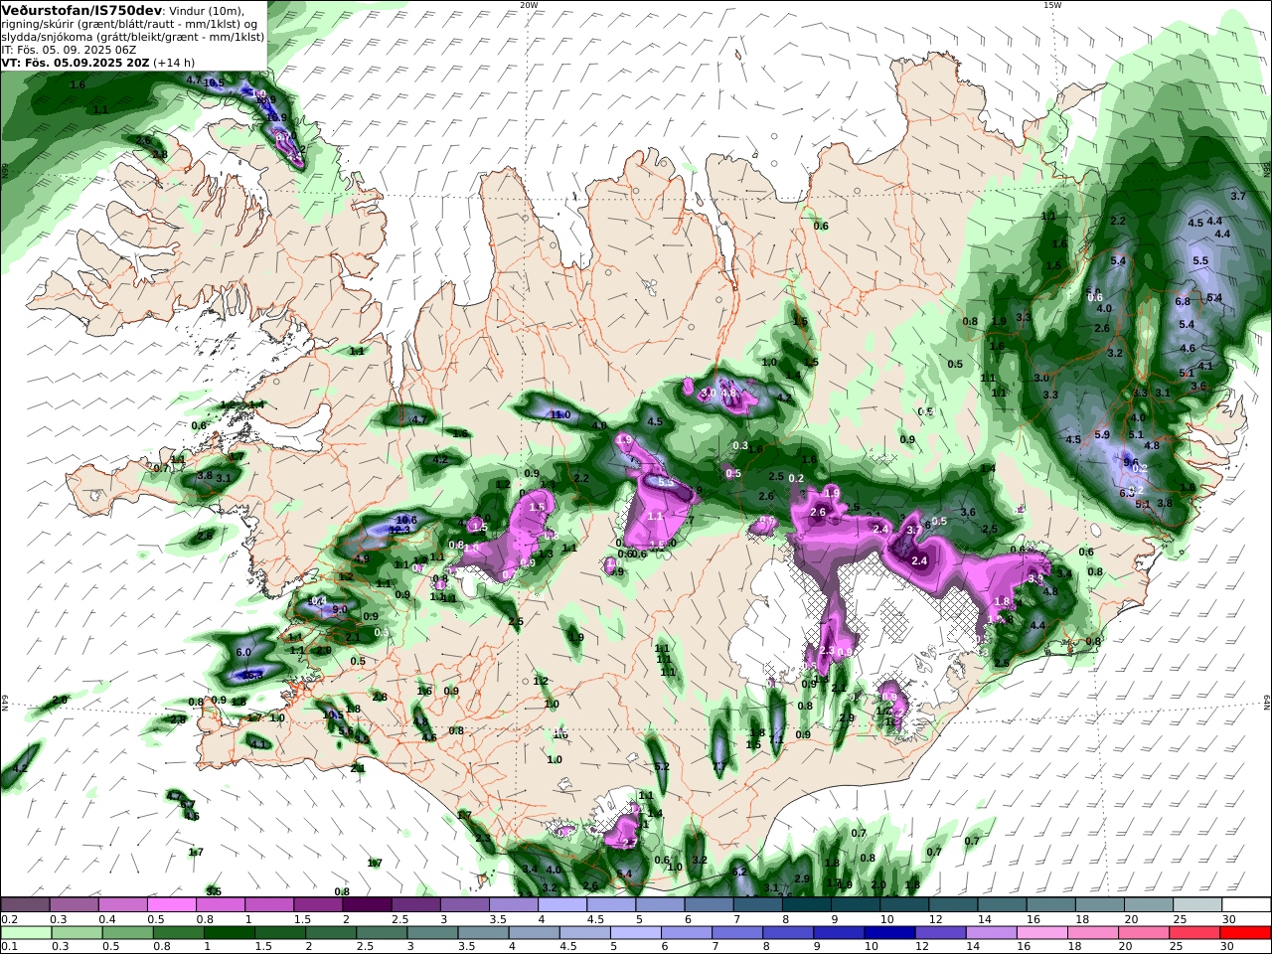Image resolution: width=1272 pixels, height=954 pixels.
Task: Pick the light lavender snow legend swatch
Action: click(562, 904)
